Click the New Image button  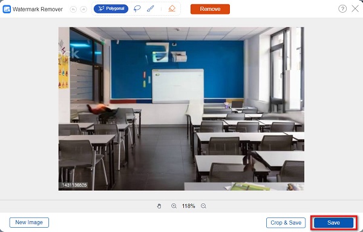click(29, 222)
